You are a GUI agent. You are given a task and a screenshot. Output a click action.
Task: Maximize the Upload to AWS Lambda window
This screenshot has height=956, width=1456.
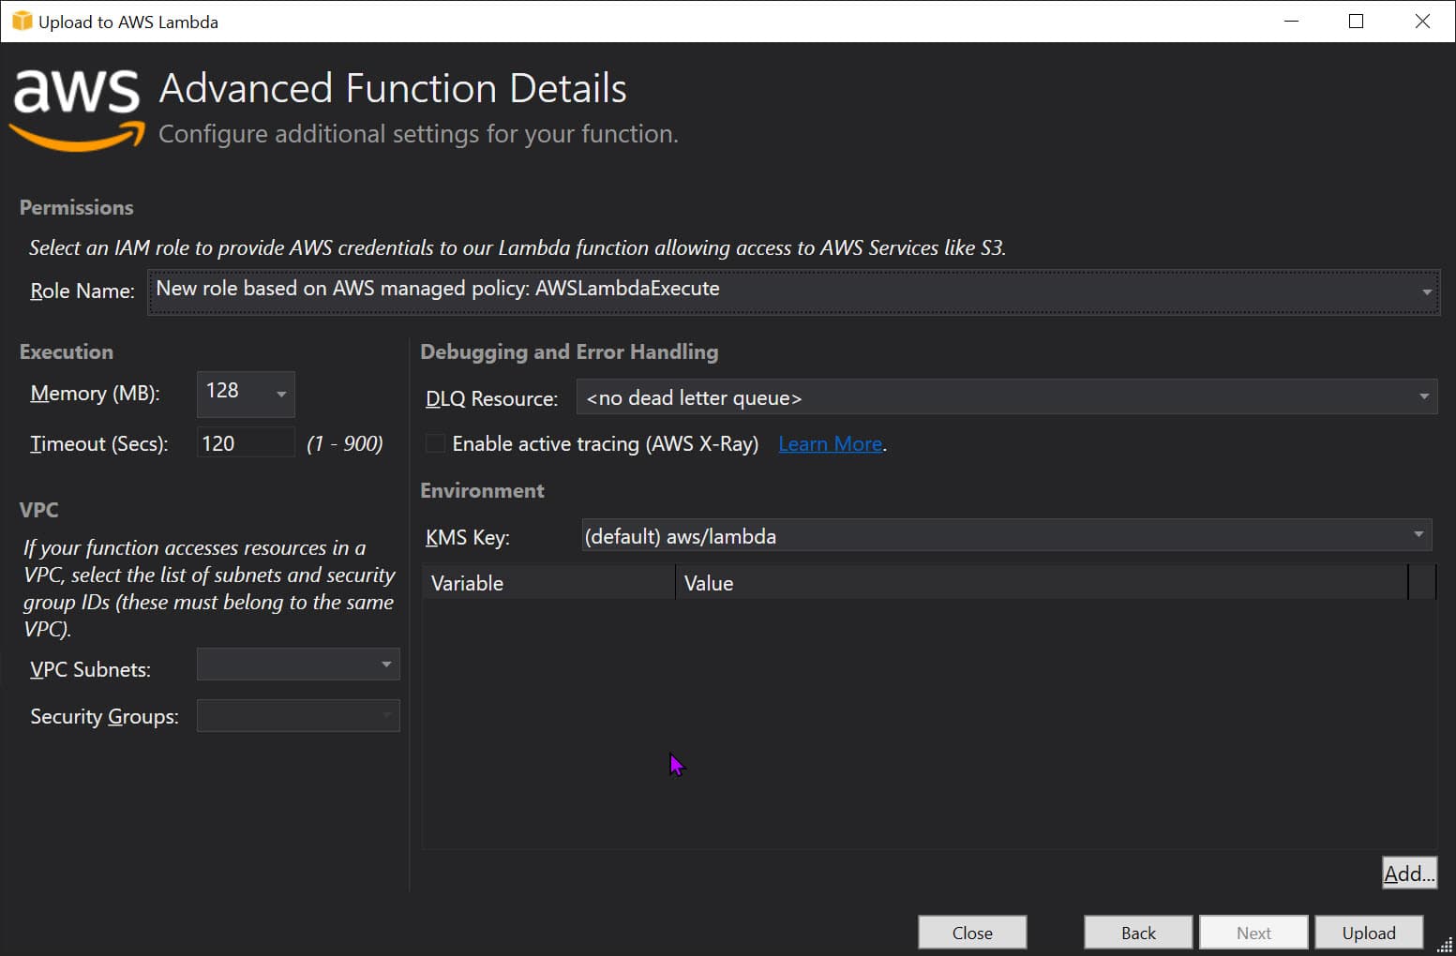tap(1356, 21)
